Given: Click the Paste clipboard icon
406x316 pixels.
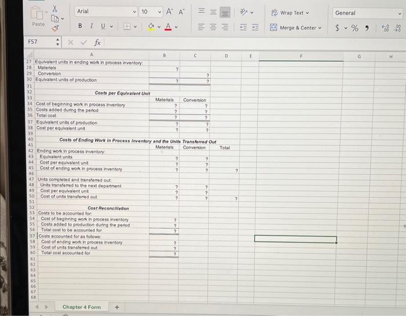Looking at the screenshot, I should pyautogui.click(x=37, y=13).
